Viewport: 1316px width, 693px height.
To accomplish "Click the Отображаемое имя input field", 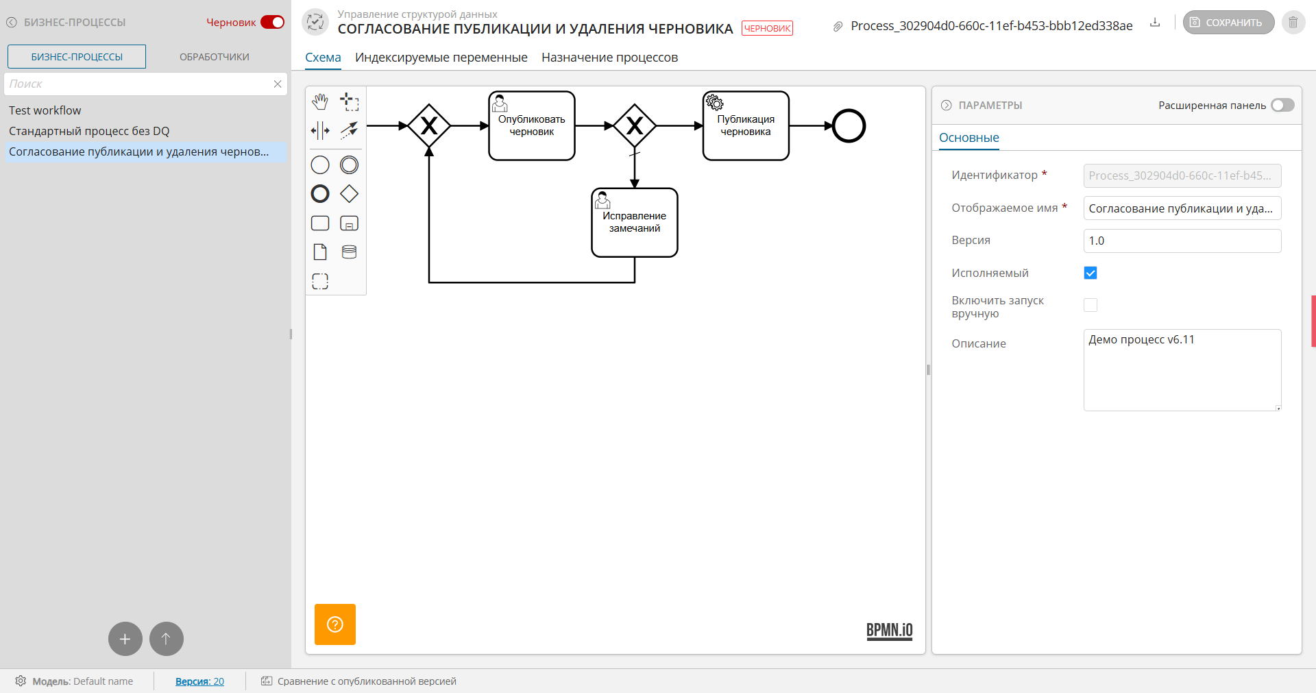I will point(1182,208).
